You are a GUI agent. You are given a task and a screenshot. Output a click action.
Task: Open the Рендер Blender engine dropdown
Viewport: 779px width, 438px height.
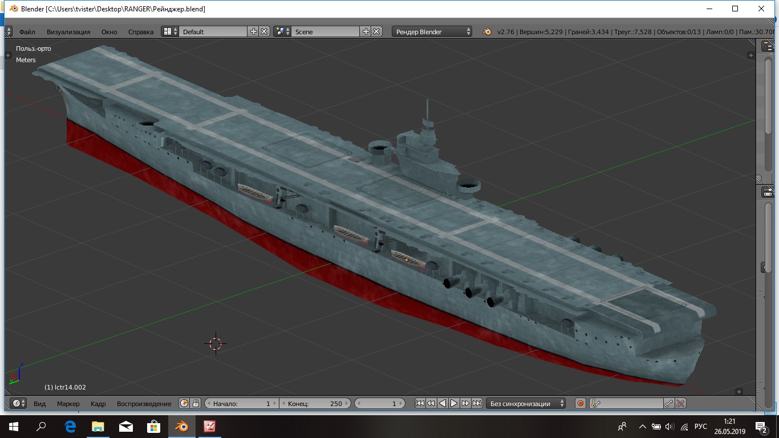coord(432,32)
